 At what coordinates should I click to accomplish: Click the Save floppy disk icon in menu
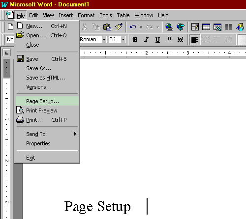point(20,58)
